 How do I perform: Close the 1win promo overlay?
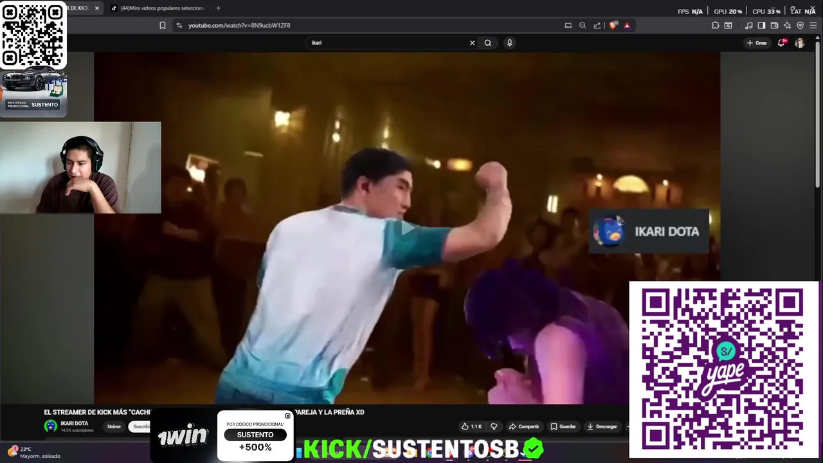tap(287, 416)
